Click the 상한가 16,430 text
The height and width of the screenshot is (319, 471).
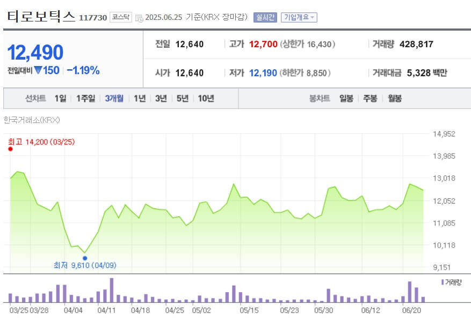pos(308,45)
